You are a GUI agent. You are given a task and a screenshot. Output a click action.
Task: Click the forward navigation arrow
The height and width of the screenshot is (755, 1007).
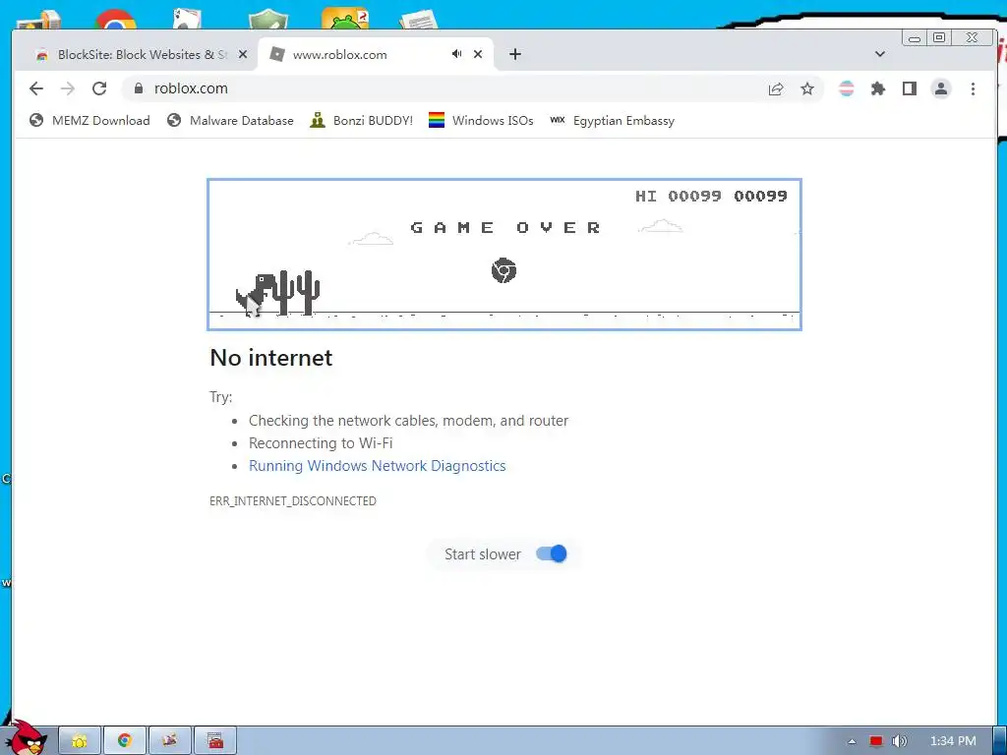tap(68, 88)
